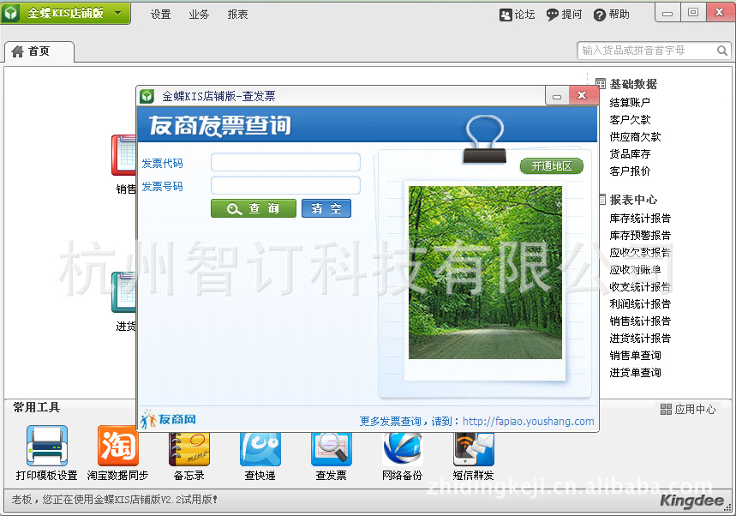The height and width of the screenshot is (516, 736).
Task: Open the 论坛 forum icon
Action: point(506,15)
